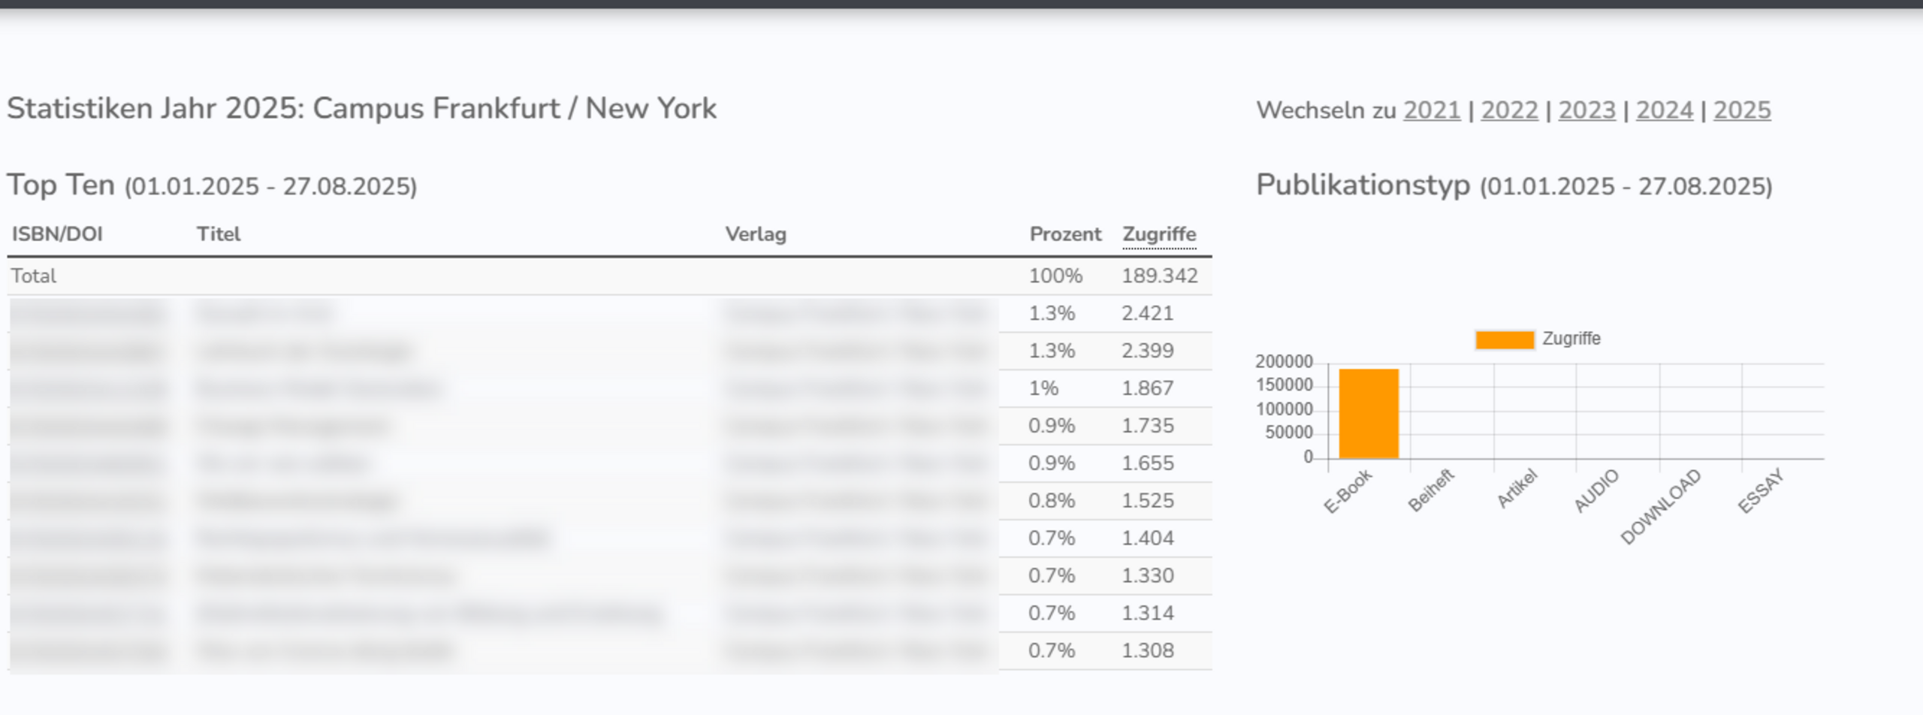Switch statistics to year 2021

pyautogui.click(x=1432, y=110)
